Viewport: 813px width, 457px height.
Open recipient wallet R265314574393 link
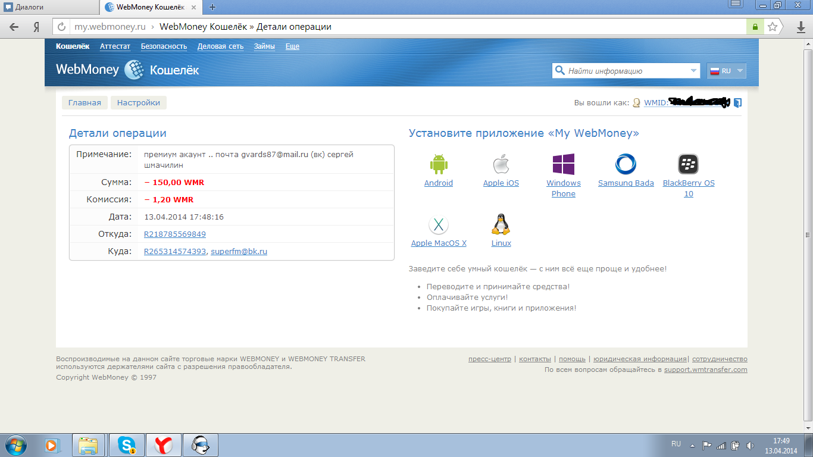click(175, 252)
